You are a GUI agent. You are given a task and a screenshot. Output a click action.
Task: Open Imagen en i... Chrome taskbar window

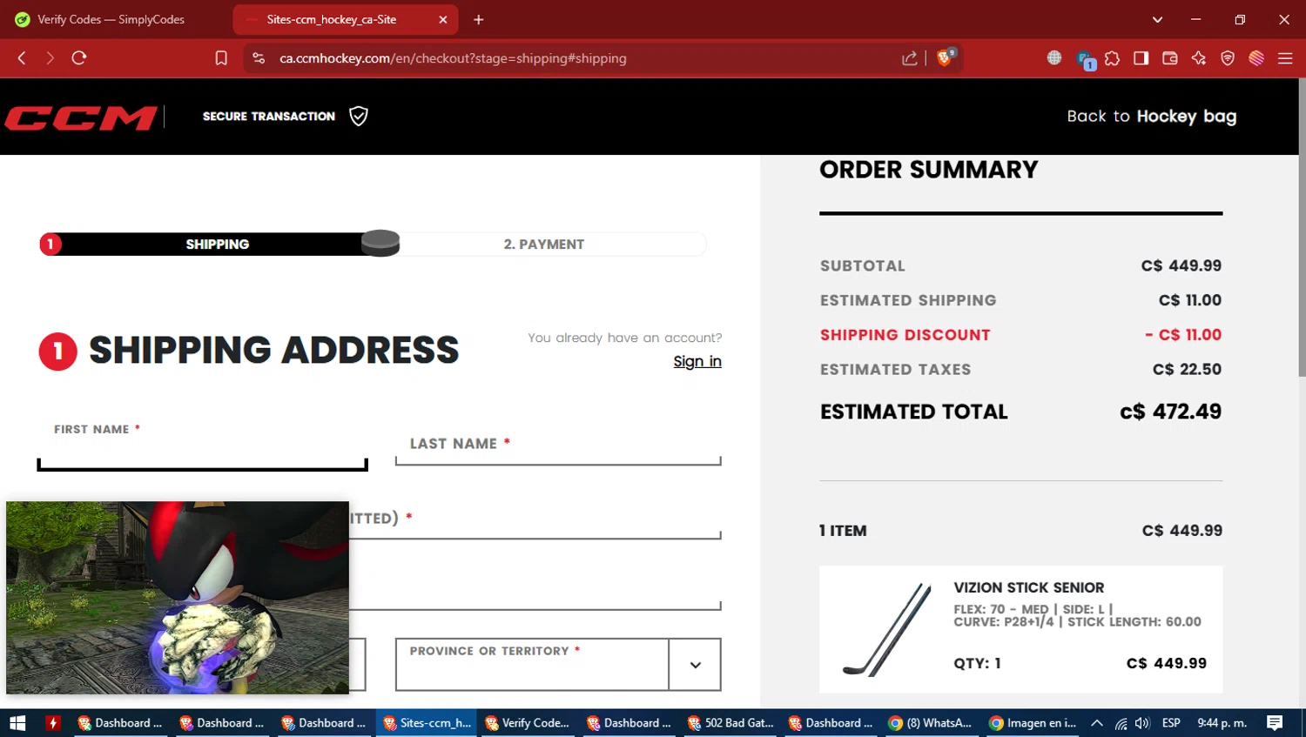pyautogui.click(x=1033, y=723)
